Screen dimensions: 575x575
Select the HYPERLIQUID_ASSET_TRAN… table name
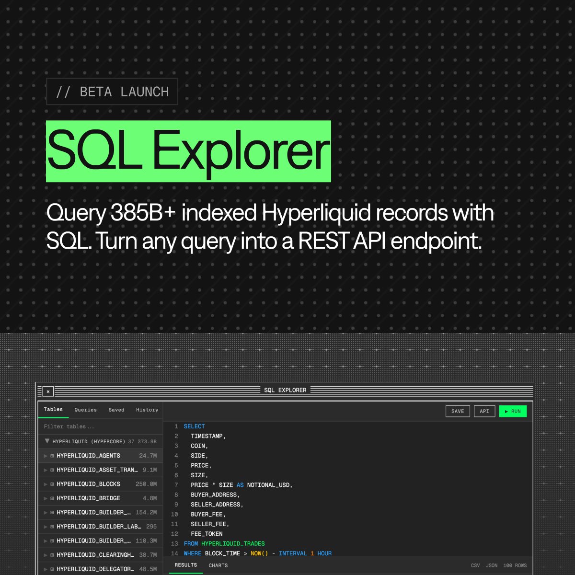[97, 470]
